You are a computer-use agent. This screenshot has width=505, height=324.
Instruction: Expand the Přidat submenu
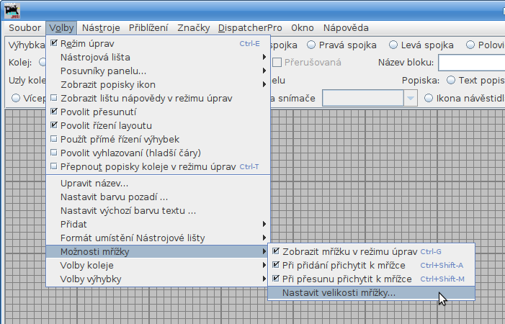click(x=158, y=225)
